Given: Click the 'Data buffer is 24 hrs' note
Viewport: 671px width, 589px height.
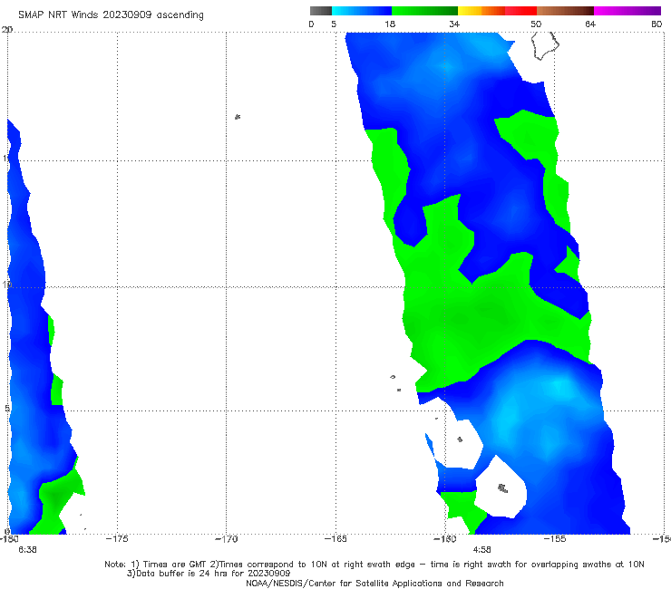Looking at the screenshot, I should [209, 574].
